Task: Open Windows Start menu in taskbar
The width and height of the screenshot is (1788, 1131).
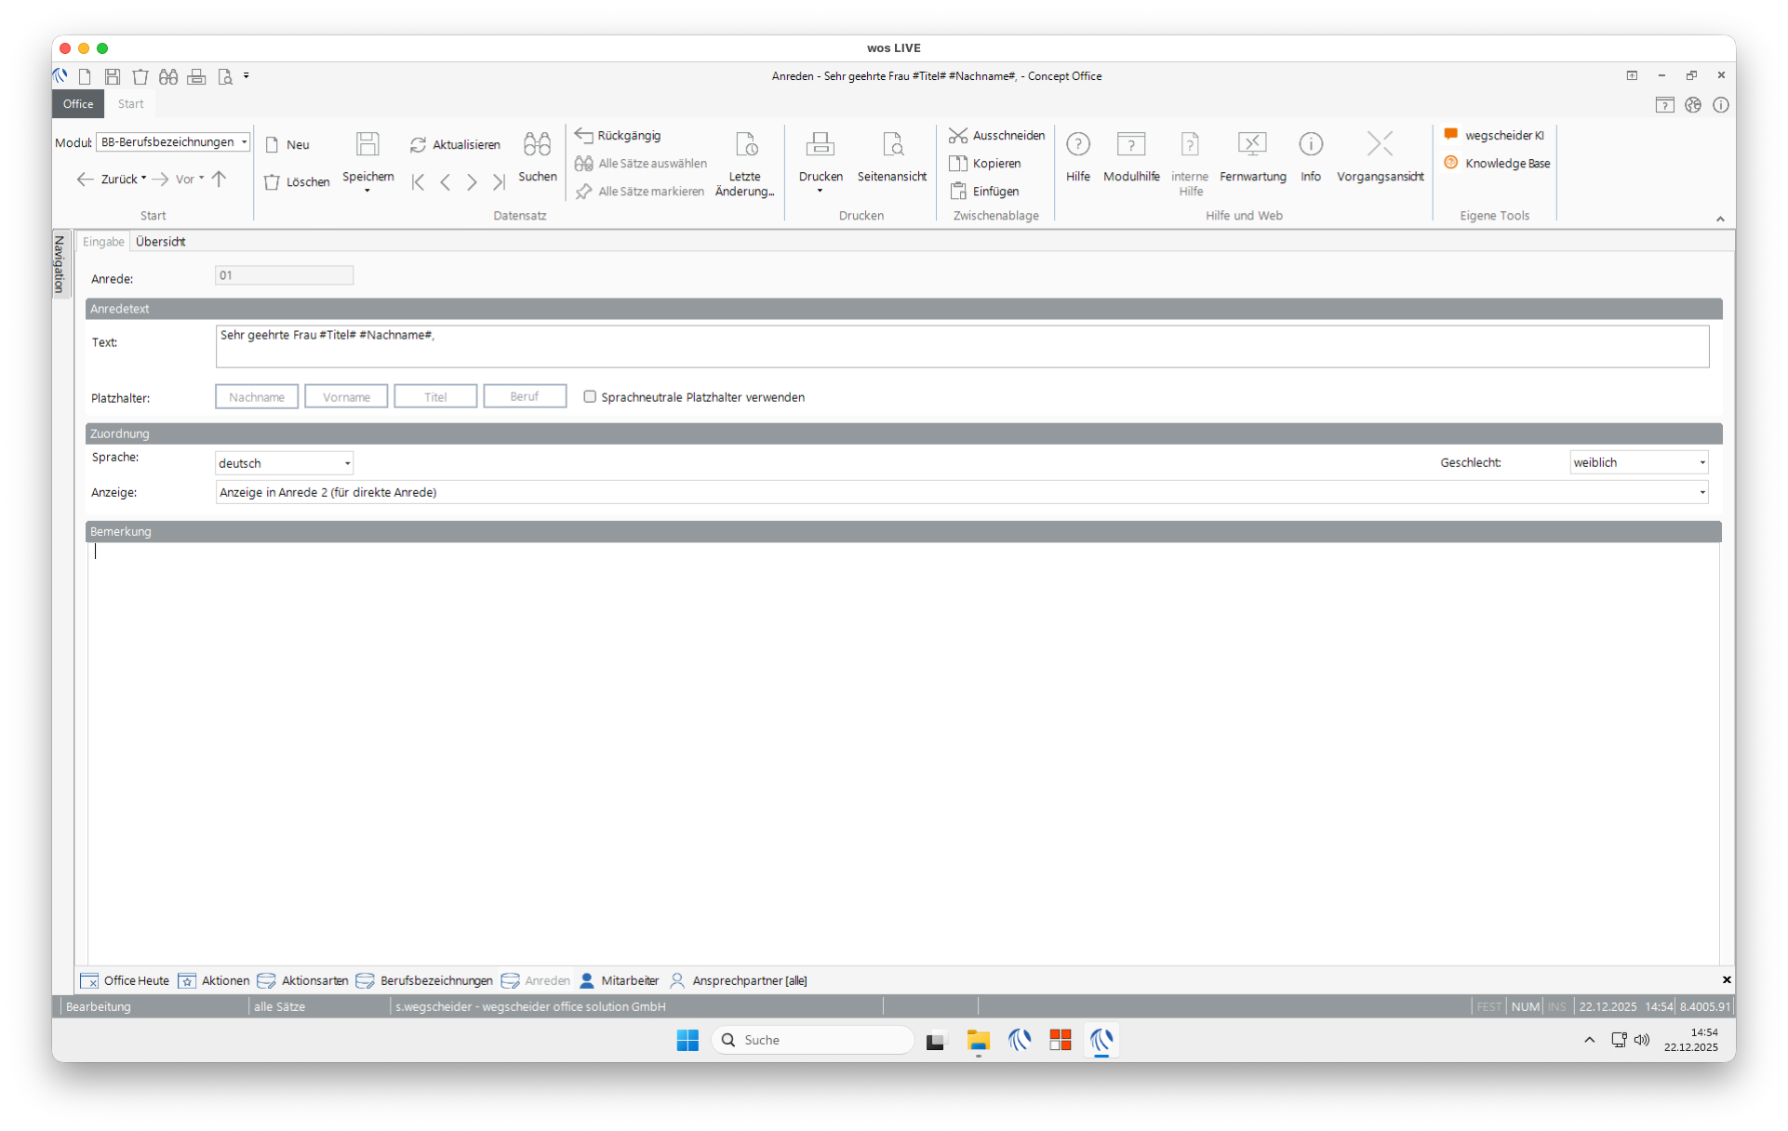Action: click(x=687, y=1040)
